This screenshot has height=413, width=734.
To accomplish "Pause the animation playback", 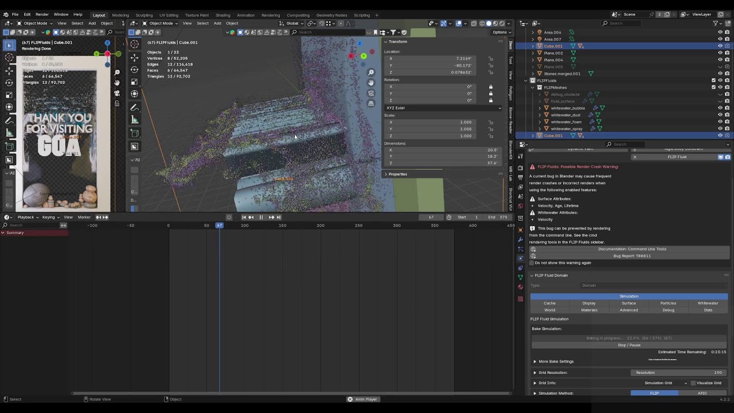I will (261, 217).
